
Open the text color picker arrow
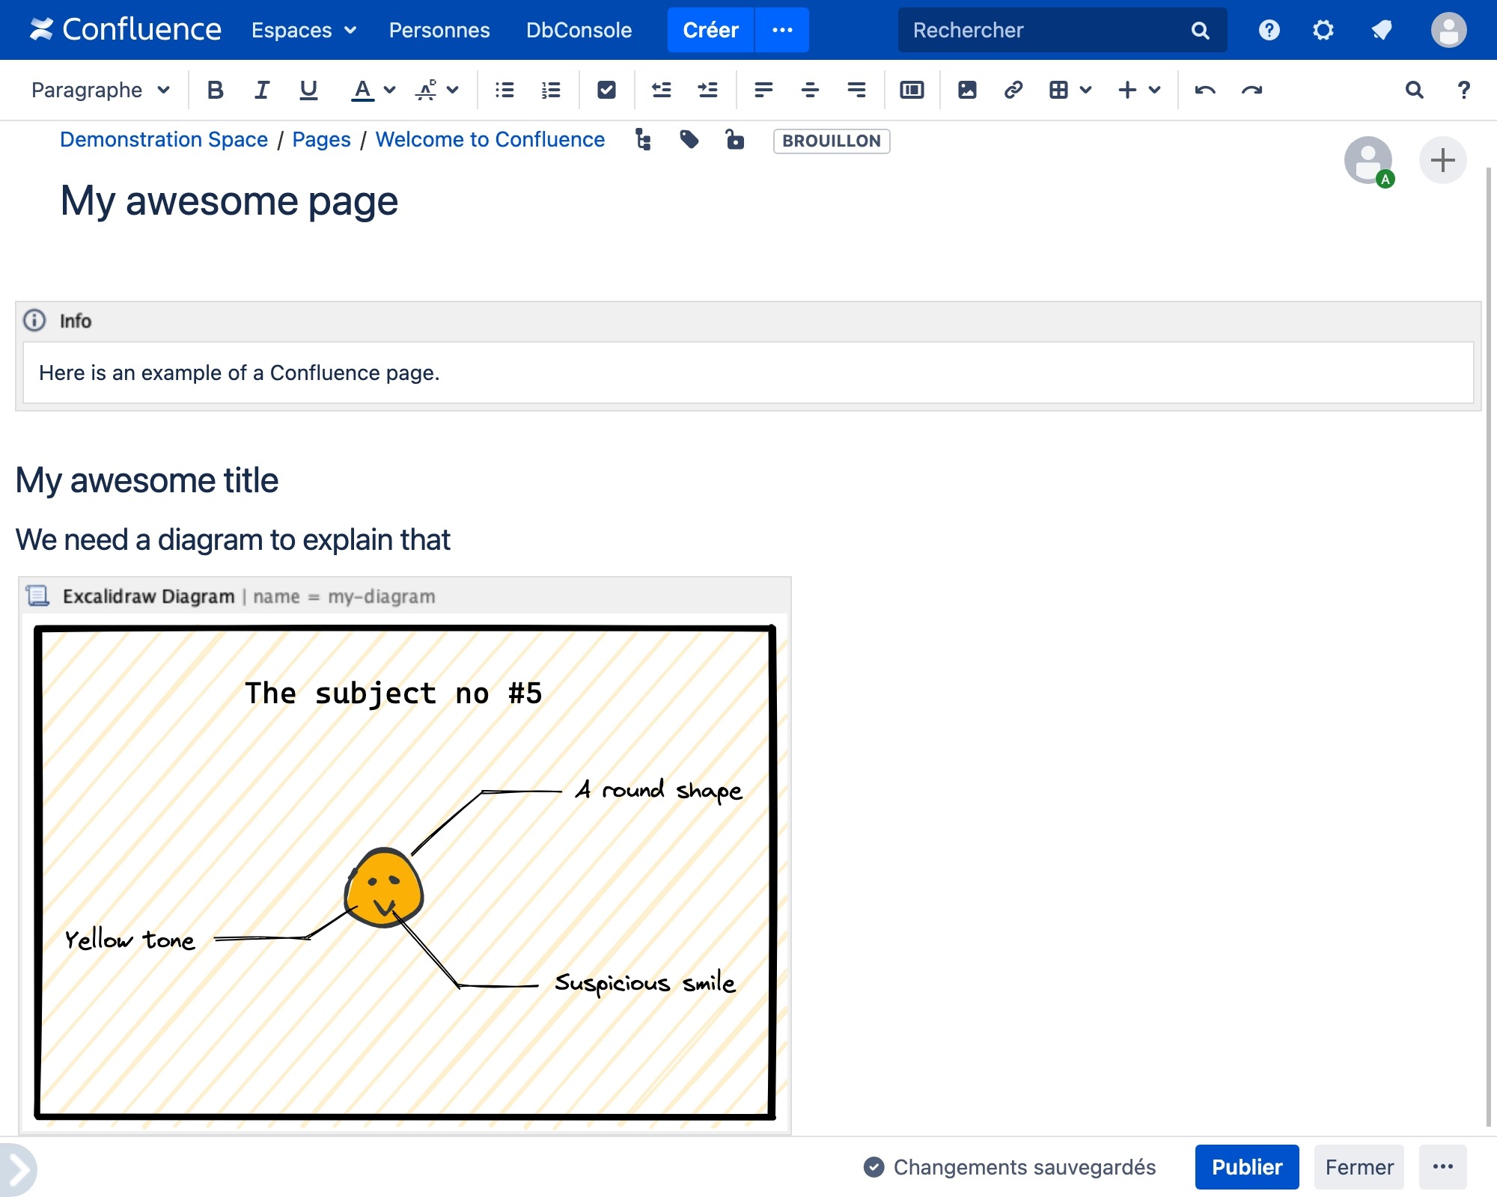click(389, 90)
